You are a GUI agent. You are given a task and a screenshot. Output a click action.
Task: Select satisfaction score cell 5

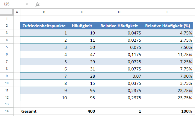point(44,62)
